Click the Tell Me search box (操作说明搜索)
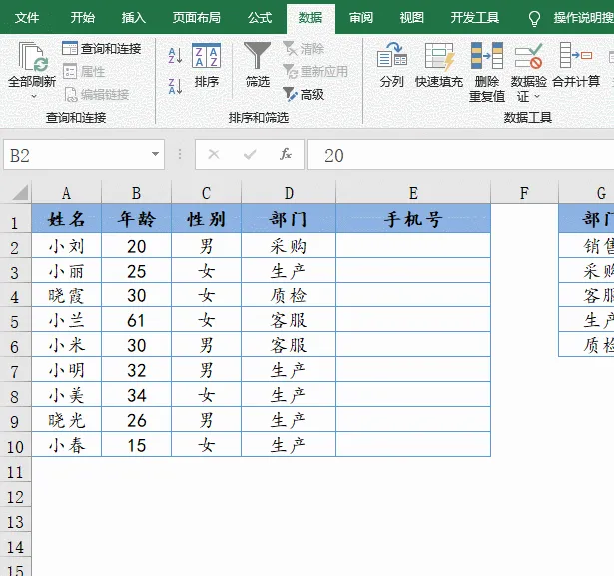Image resolution: width=614 pixels, height=576 pixels. [583, 18]
